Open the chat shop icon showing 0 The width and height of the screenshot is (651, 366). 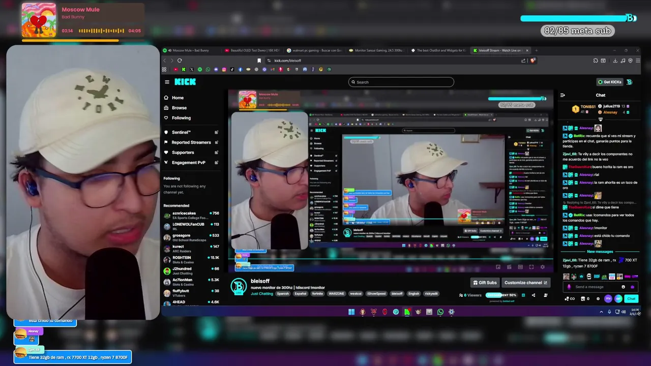point(586,298)
